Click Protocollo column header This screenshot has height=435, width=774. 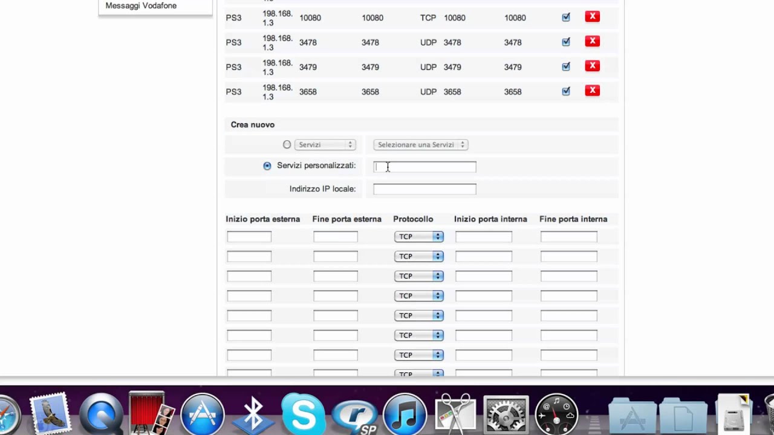[x=413, y=219]
